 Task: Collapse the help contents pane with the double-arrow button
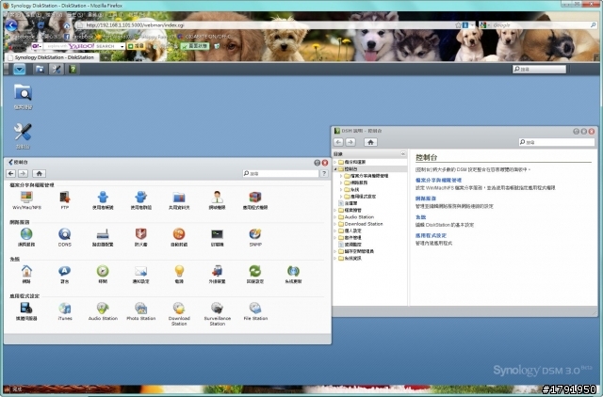tap(402, 153)
